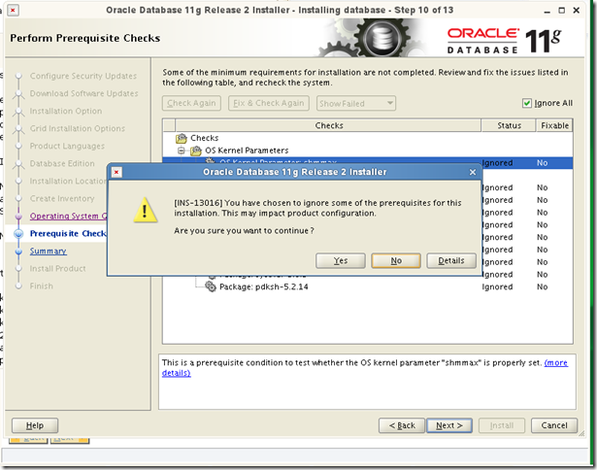Close the main installer window
The width and height of the screenshot is (597, 470).
click(577, 11)
